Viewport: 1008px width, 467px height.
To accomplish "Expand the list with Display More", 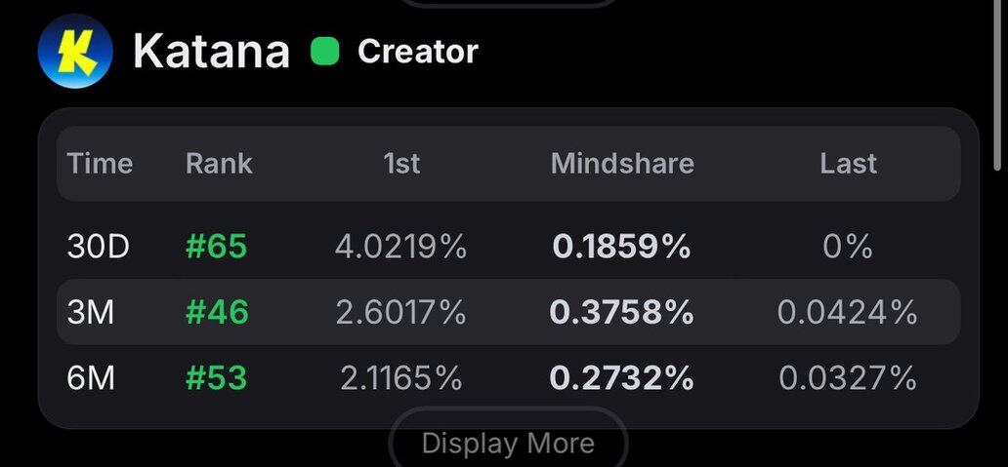I will (x=508, y=443).
